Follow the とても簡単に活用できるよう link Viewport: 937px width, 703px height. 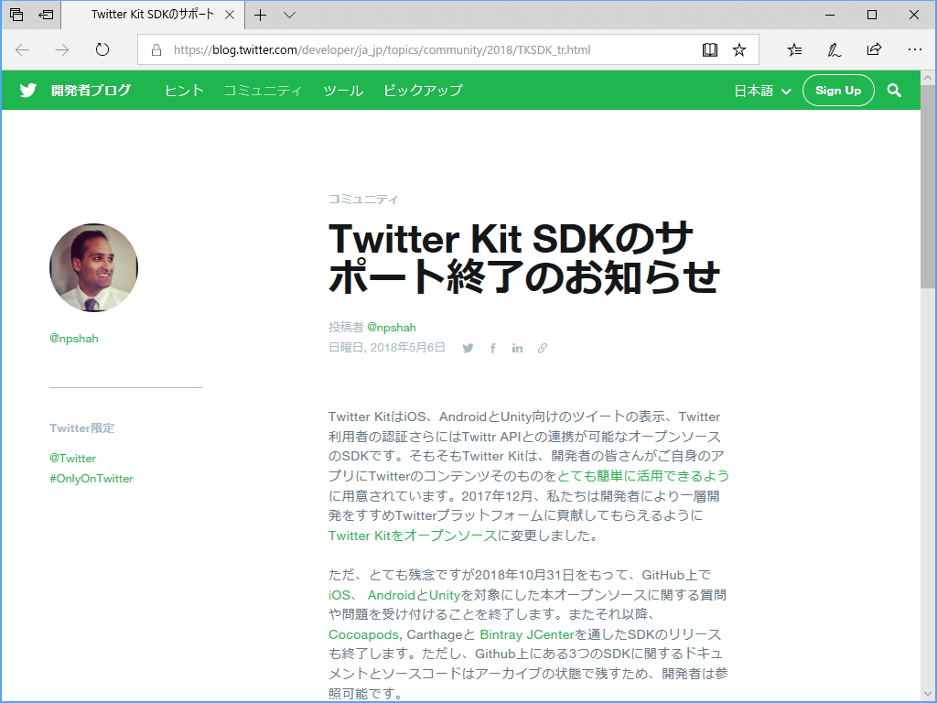(x=643, y=476)
